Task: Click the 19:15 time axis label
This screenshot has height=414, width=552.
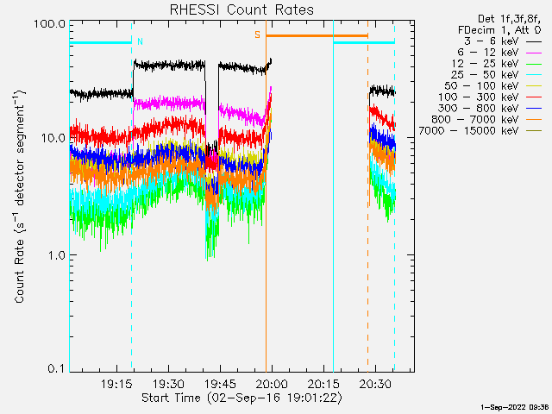Action: (116, 384)
